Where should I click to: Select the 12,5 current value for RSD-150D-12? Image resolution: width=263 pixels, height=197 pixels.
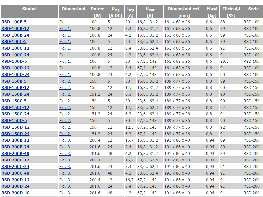point(129,127)
